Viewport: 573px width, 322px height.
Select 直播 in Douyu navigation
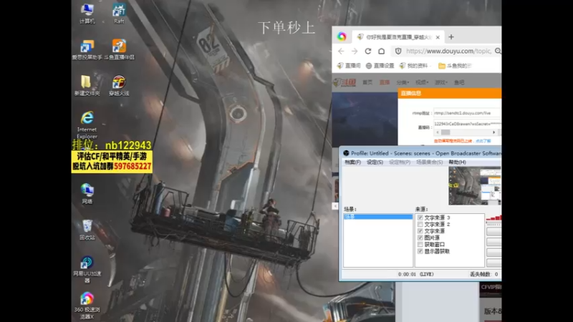(x=385, y=82)
